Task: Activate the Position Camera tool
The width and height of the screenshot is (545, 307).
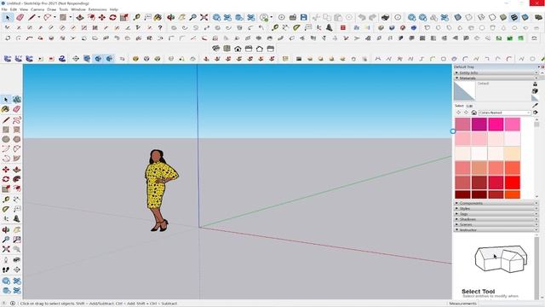Action: [6, 260]
